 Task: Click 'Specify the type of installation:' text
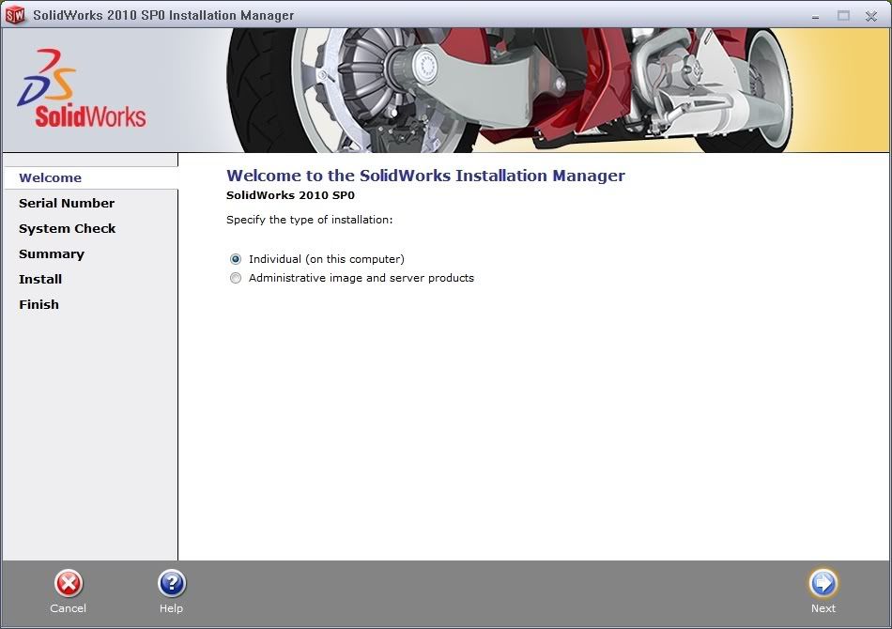(310, 220)
